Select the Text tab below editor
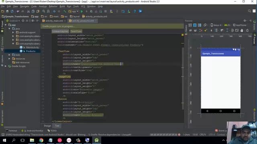Screen dimensions: 257x144 pos(57,126)
